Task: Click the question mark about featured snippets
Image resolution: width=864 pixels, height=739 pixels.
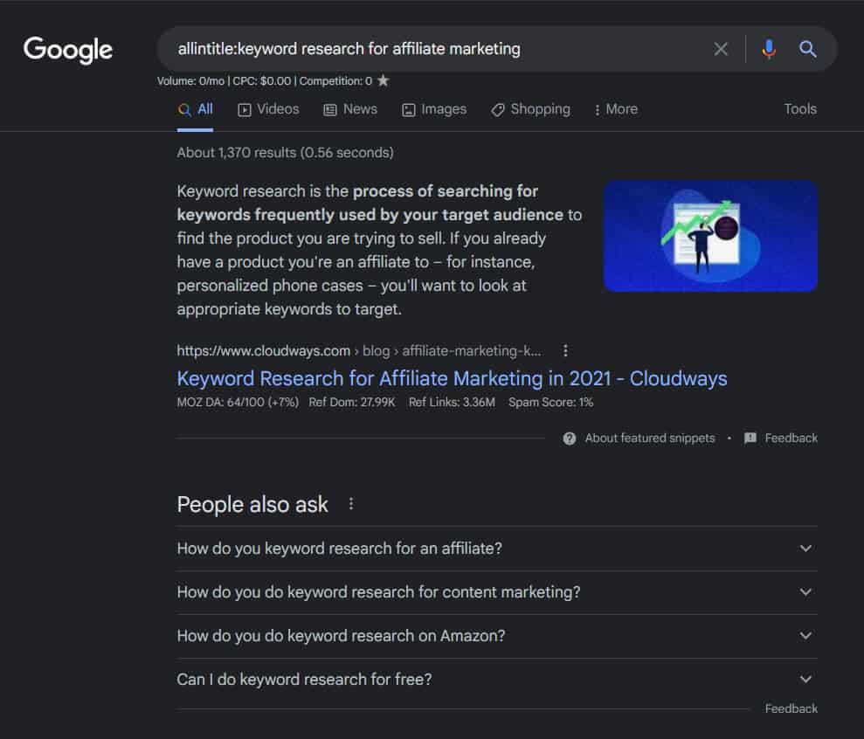Action: (570, 438)
